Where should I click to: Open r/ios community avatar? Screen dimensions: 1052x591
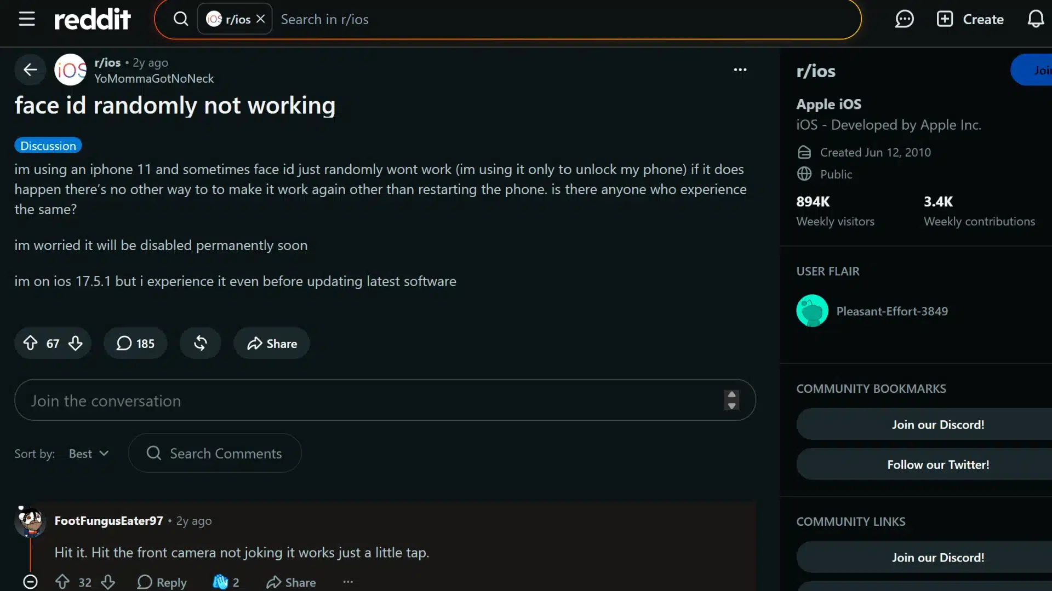70,69
